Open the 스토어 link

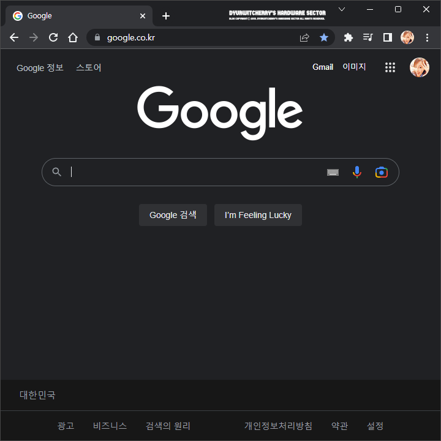click(89, 67)
